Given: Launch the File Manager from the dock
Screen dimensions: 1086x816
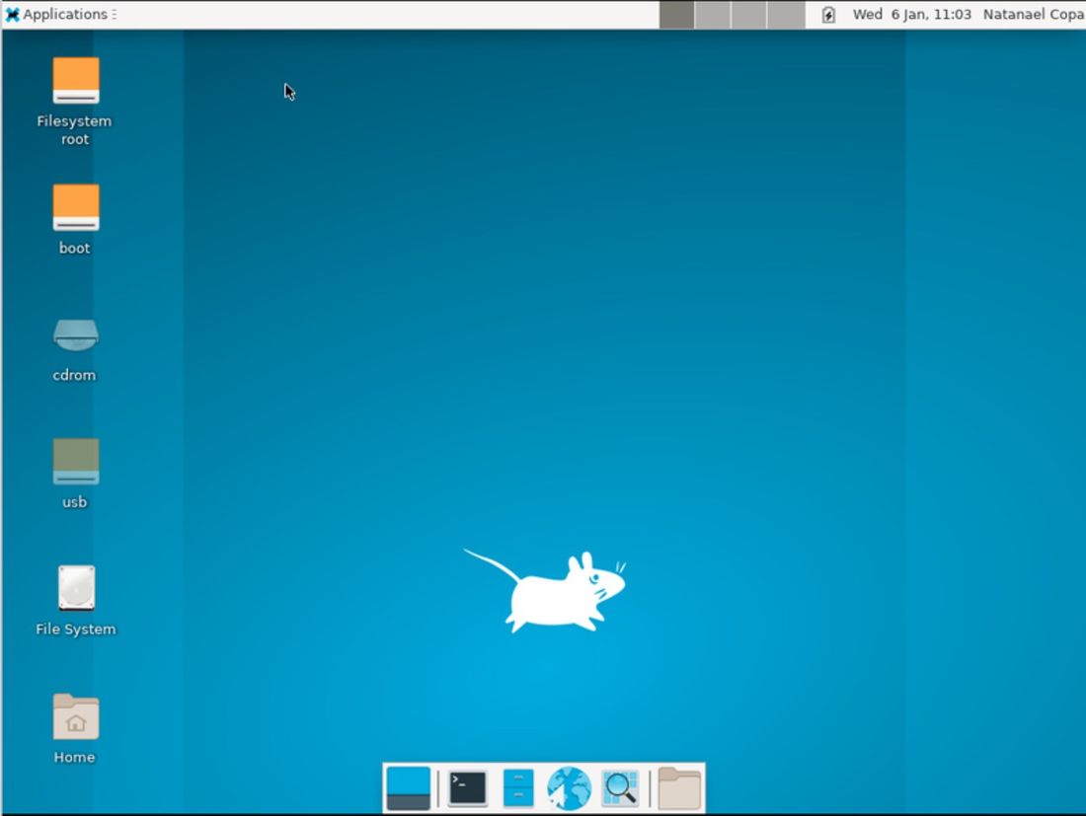Looking at the screenshot, I should pyautogui.click(x=517, y=786).
